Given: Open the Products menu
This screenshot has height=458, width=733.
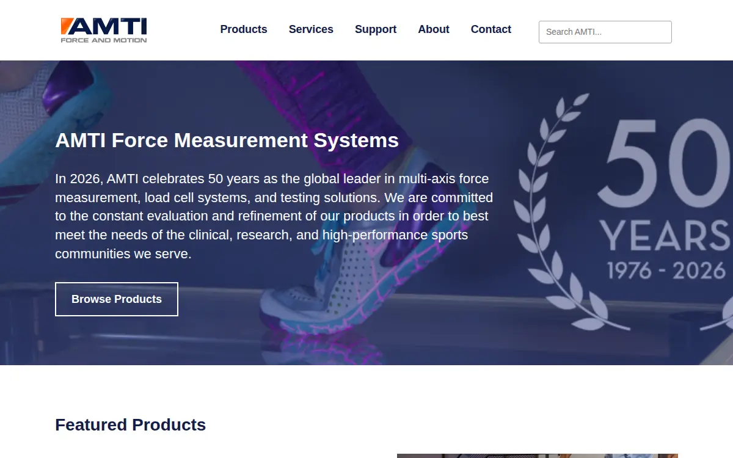Looking at the screenshot, I should [x=244, y=29].
